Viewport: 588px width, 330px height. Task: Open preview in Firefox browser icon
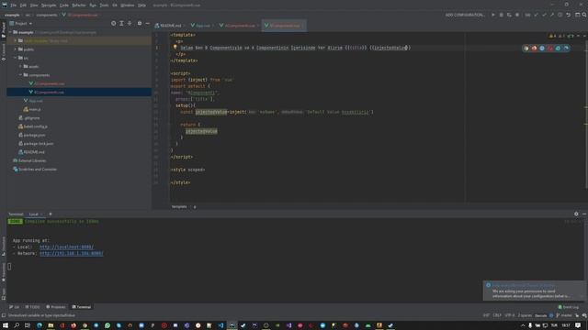pyautogui.click(x=534, y=49)
